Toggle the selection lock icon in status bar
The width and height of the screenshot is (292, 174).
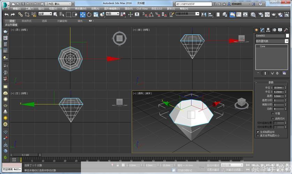(118, 165)
